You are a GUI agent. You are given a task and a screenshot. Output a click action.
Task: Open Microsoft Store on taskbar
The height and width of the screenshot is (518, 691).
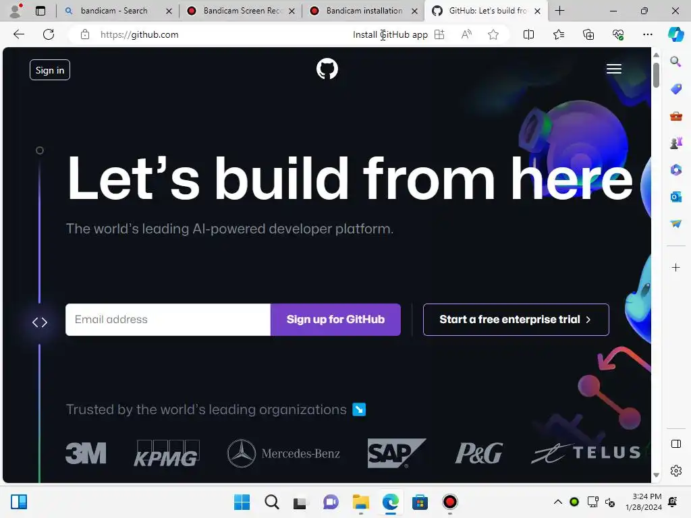(x=420, y=502)
